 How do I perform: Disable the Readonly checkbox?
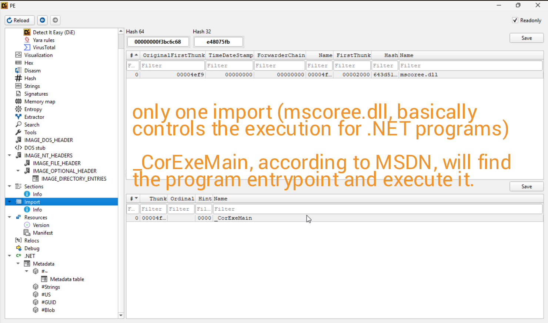(515, 20)
